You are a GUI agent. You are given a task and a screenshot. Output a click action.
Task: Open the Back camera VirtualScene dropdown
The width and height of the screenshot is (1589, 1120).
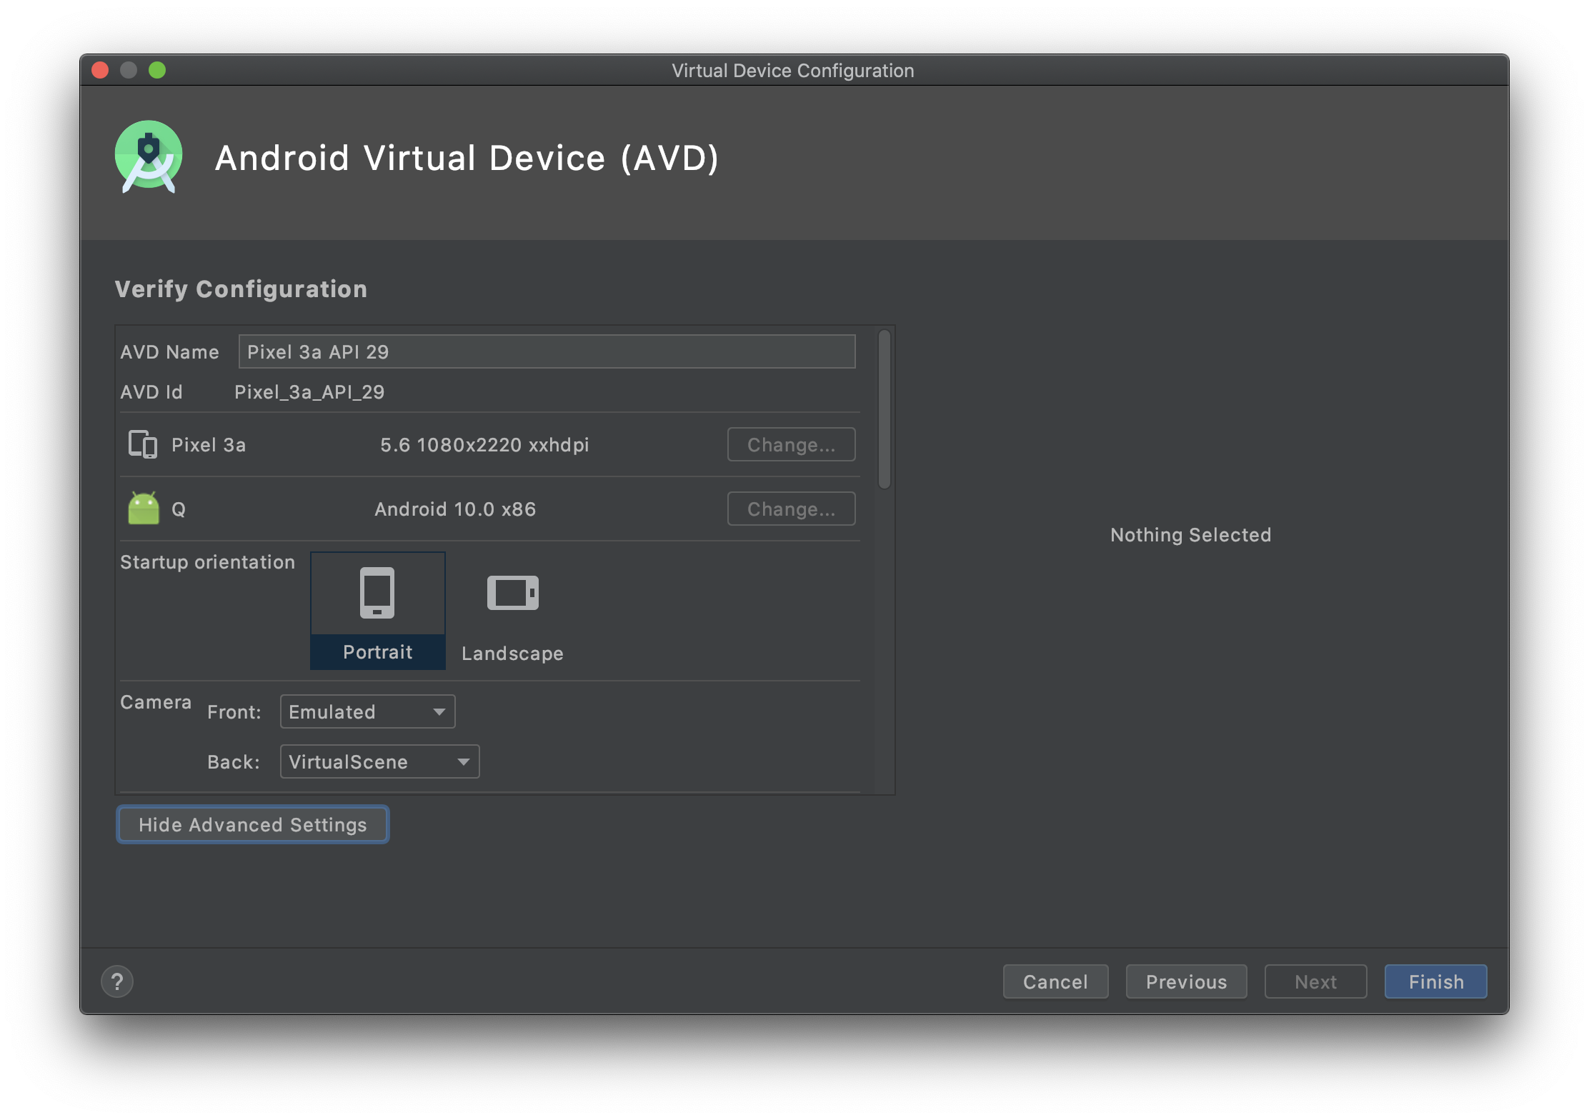coord(379,761)
